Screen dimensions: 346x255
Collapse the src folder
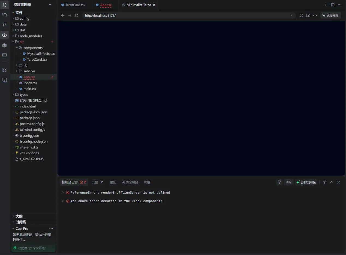coord(22,42)
